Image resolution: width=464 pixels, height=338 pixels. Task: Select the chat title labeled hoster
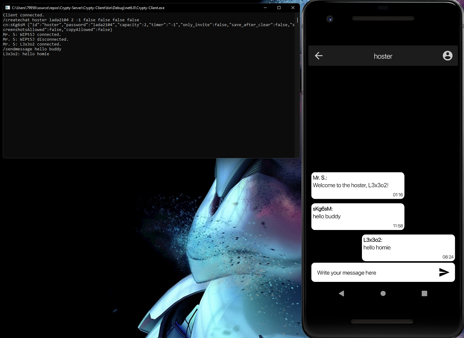[x=383, y=56]
